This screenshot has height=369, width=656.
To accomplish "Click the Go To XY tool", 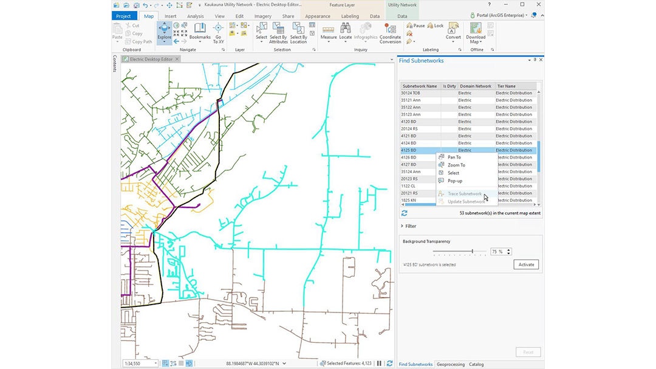I will [x=218, y=33].
